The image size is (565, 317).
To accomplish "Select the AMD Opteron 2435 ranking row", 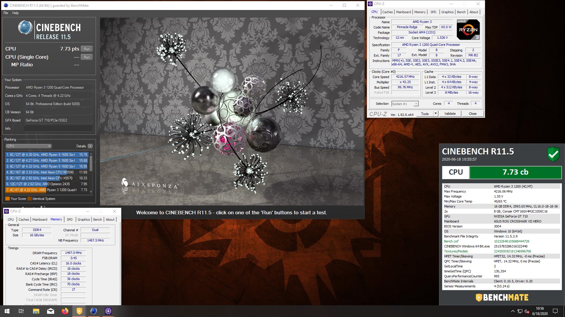I will click(x=47, y=184).
